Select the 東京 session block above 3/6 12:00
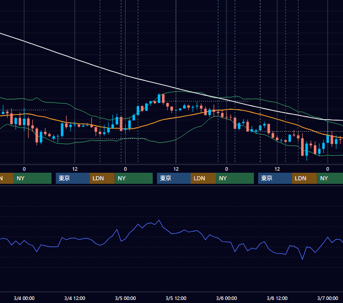Screen dimensions: 343x303 [x=275, y=178]
